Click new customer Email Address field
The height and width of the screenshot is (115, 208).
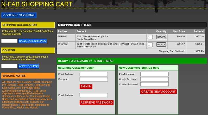(x=154, y=74)
